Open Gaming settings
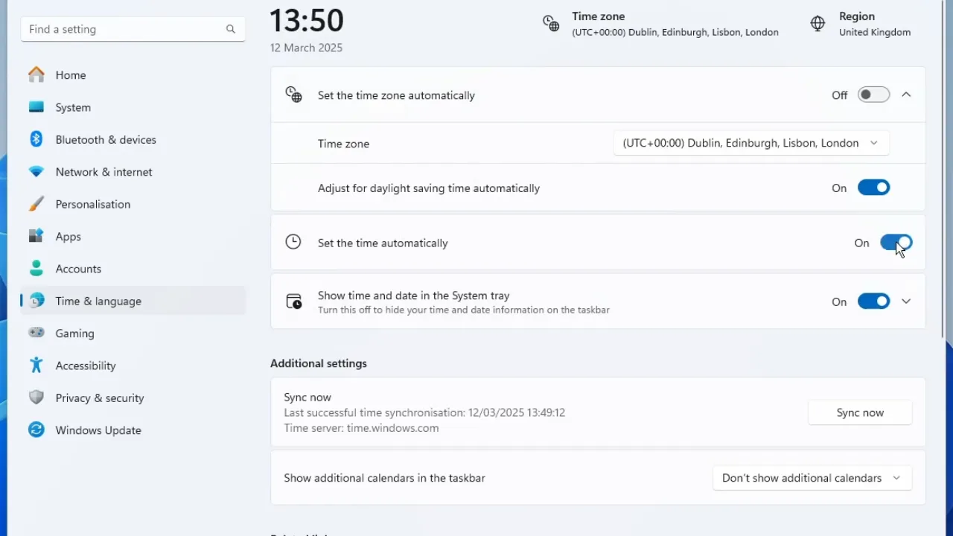The width and height of the screenshot is (953, 536). point(74,333)
